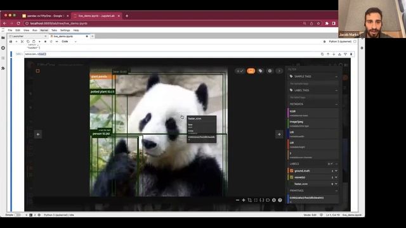Toggle Simple mode switch in status bar
This screenshot has width=406, height=228.
click(x=17, y=215)
